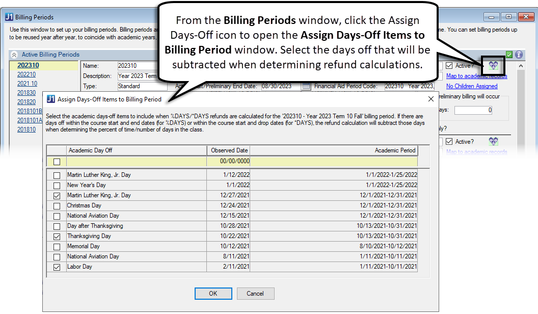Viewport: 538px width, 314px height.
Task: Click the Preliminary End Date field 08/30/2023
Action: point(281,86)
